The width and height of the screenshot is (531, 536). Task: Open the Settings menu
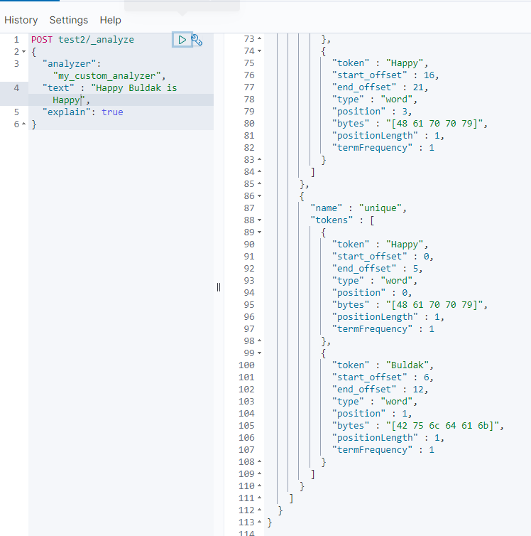(x=69, y=20)
